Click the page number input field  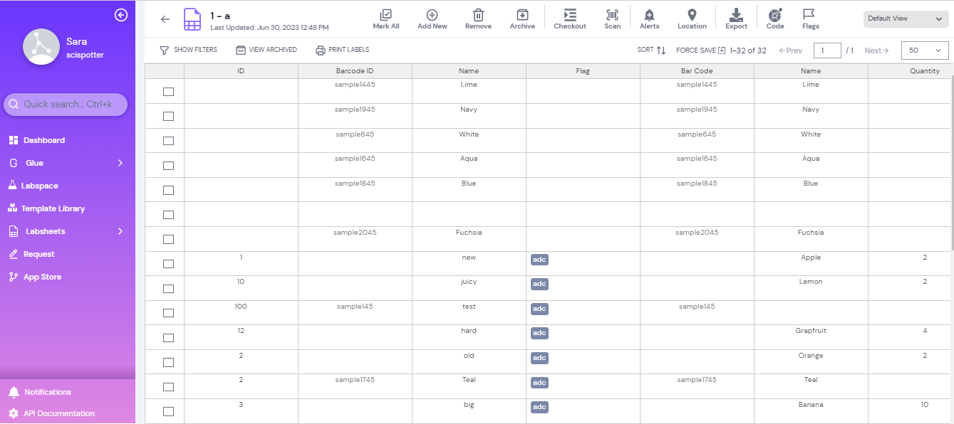(827, 51)
